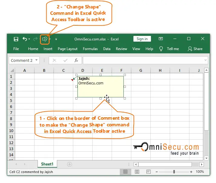Click the red comment indicator on cell C2

pyautogui.click(x=72, y=80)
